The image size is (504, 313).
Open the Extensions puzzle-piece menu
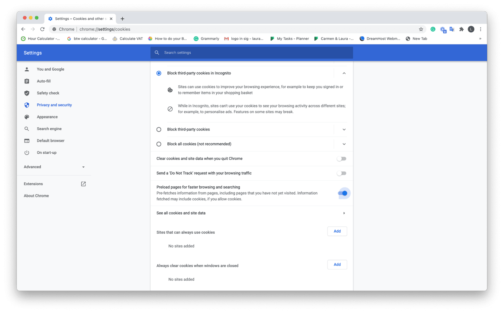coord(461,29)
